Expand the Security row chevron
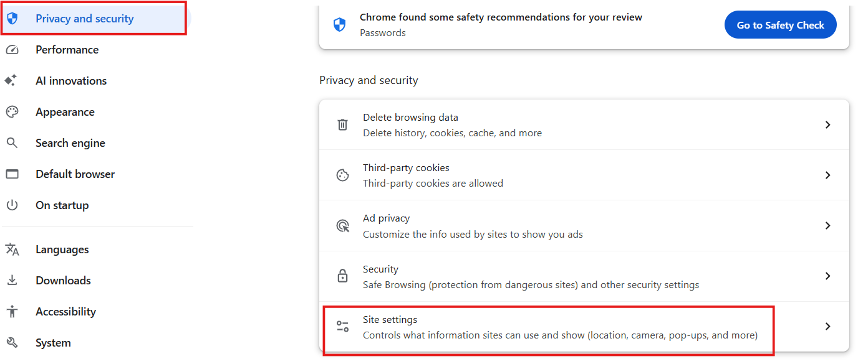The width and height of the screenshot is (863, 364). click(827, 276)
